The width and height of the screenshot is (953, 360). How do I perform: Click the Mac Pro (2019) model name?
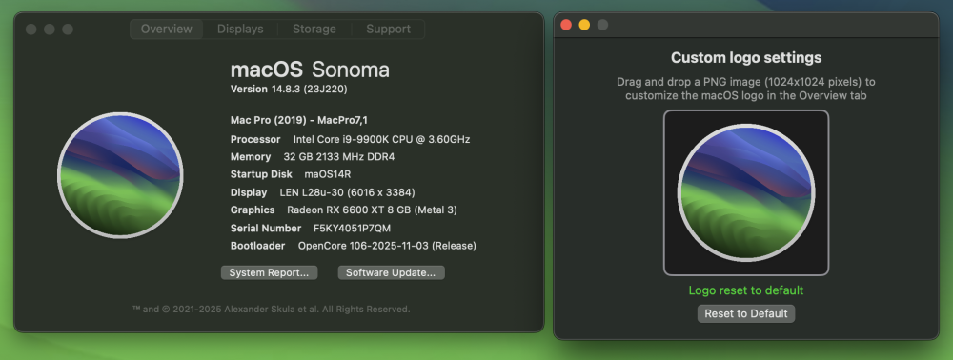tap(299, 120)
